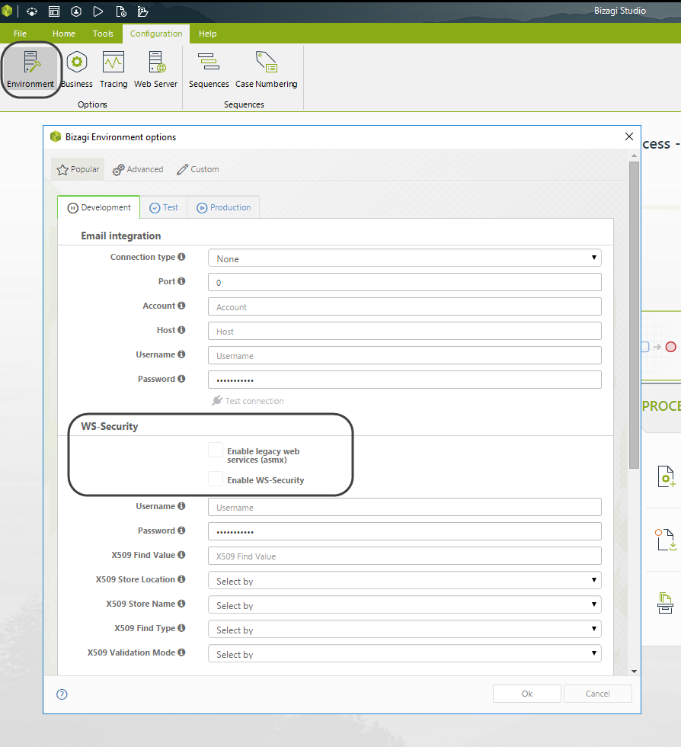Open X509 Find Type dropdown
The height and width of the screenshot is (747, 681).
404,629
